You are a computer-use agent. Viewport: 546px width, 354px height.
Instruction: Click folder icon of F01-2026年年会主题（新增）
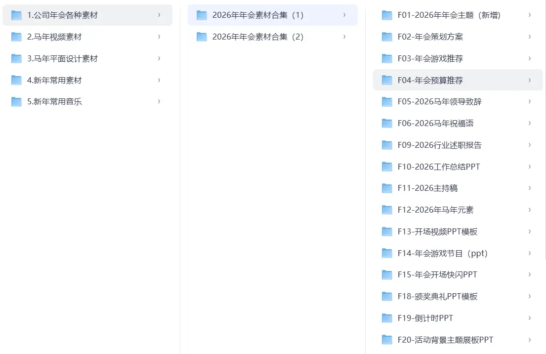(387, 15)
